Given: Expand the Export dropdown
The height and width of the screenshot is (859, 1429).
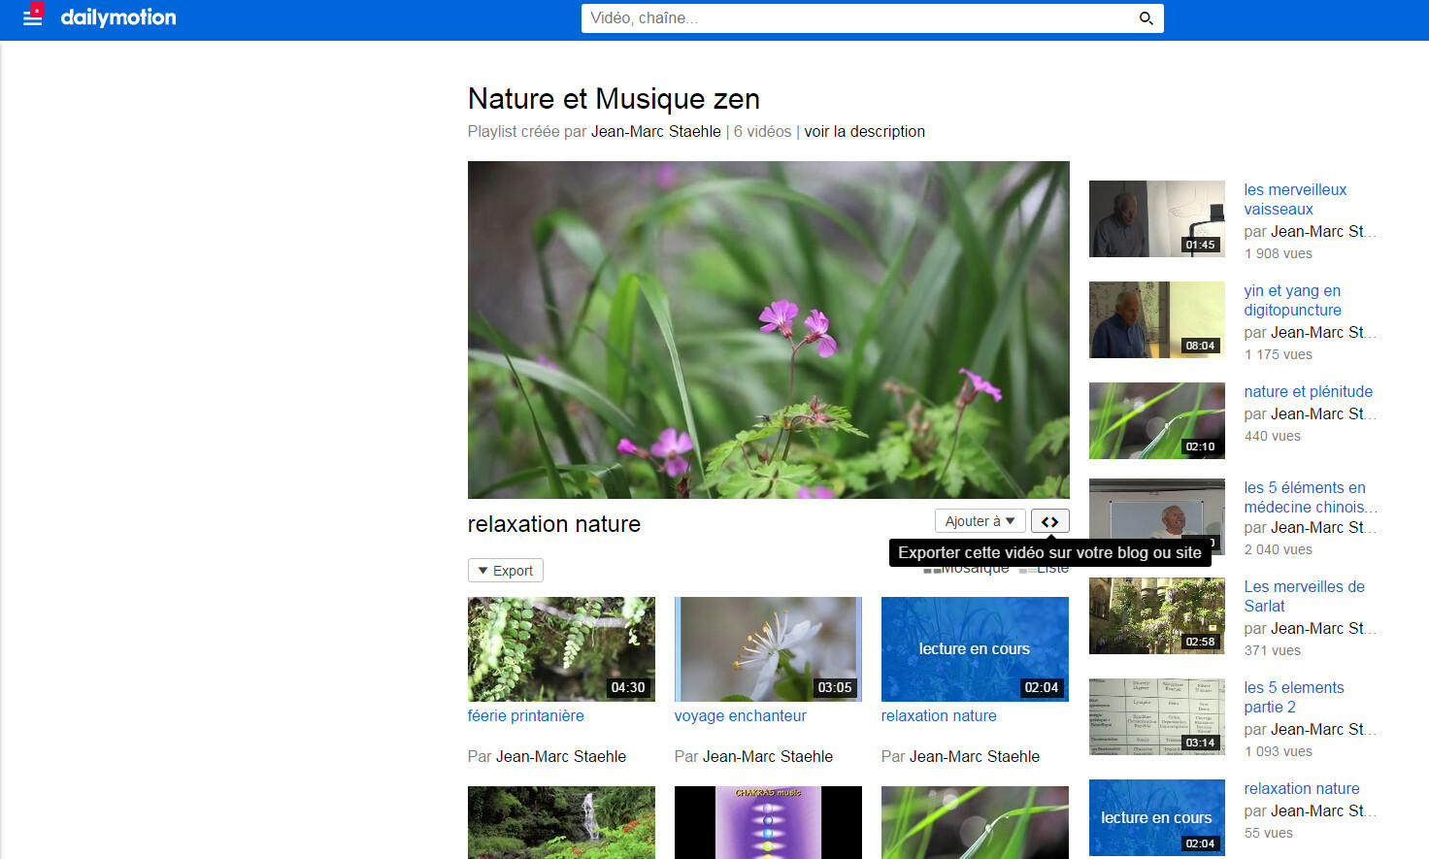Looking at the screenshot, I should (505, 571).
